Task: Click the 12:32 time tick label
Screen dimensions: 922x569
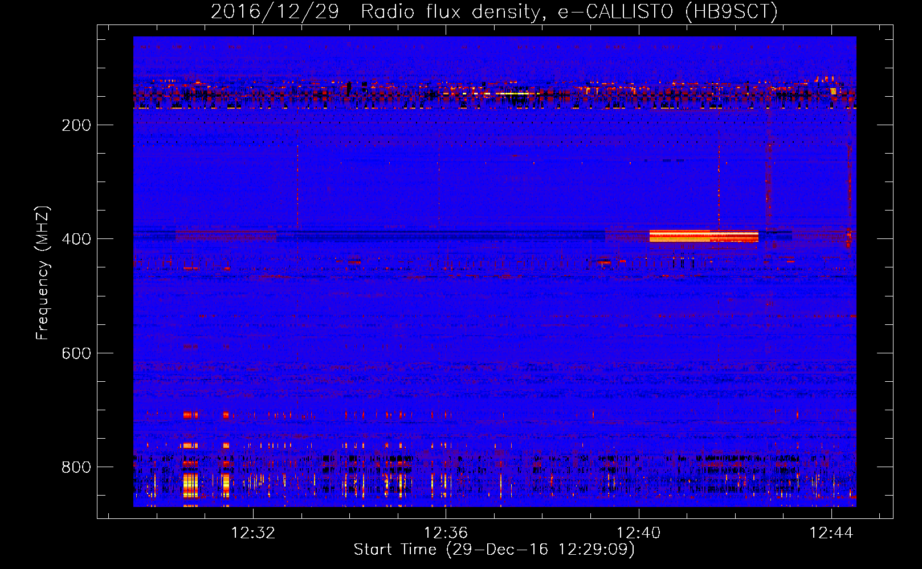Action: pyautogui.click(x=253, y=533)
